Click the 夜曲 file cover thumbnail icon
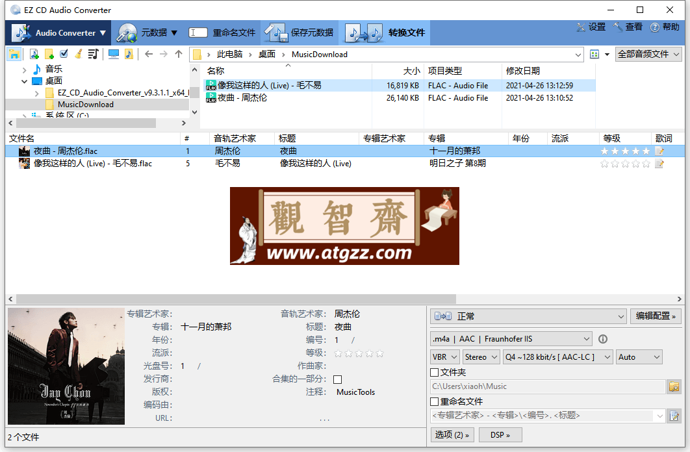Screen dimensions: 690x452 (24, 151)
